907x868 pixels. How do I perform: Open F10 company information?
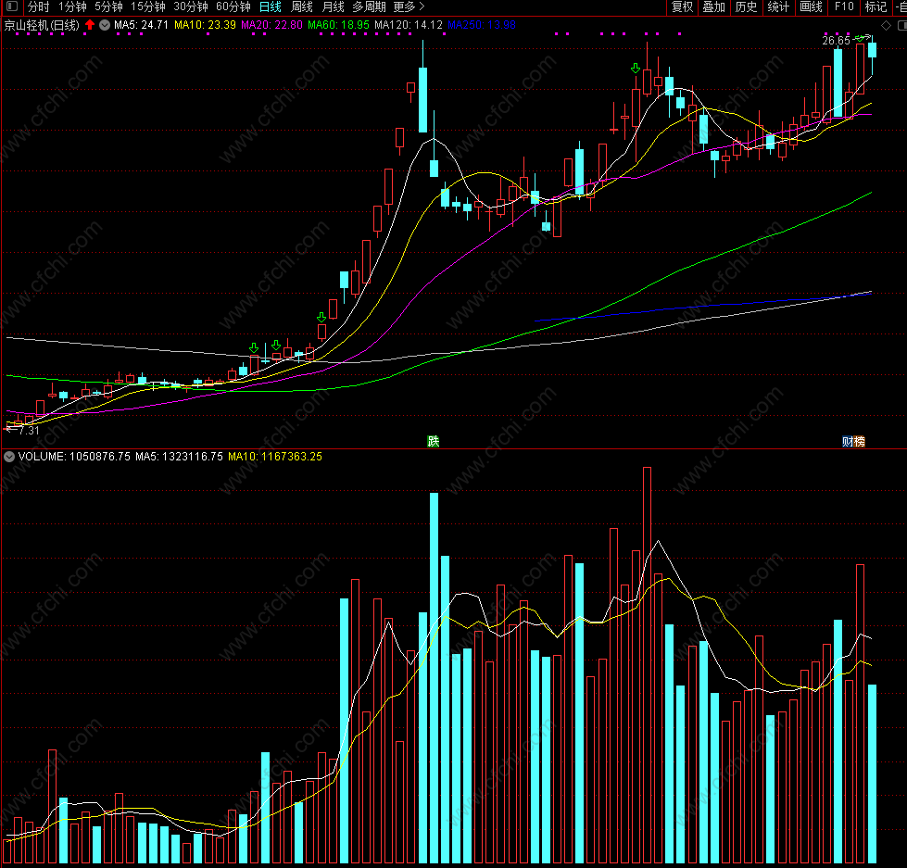844,6
